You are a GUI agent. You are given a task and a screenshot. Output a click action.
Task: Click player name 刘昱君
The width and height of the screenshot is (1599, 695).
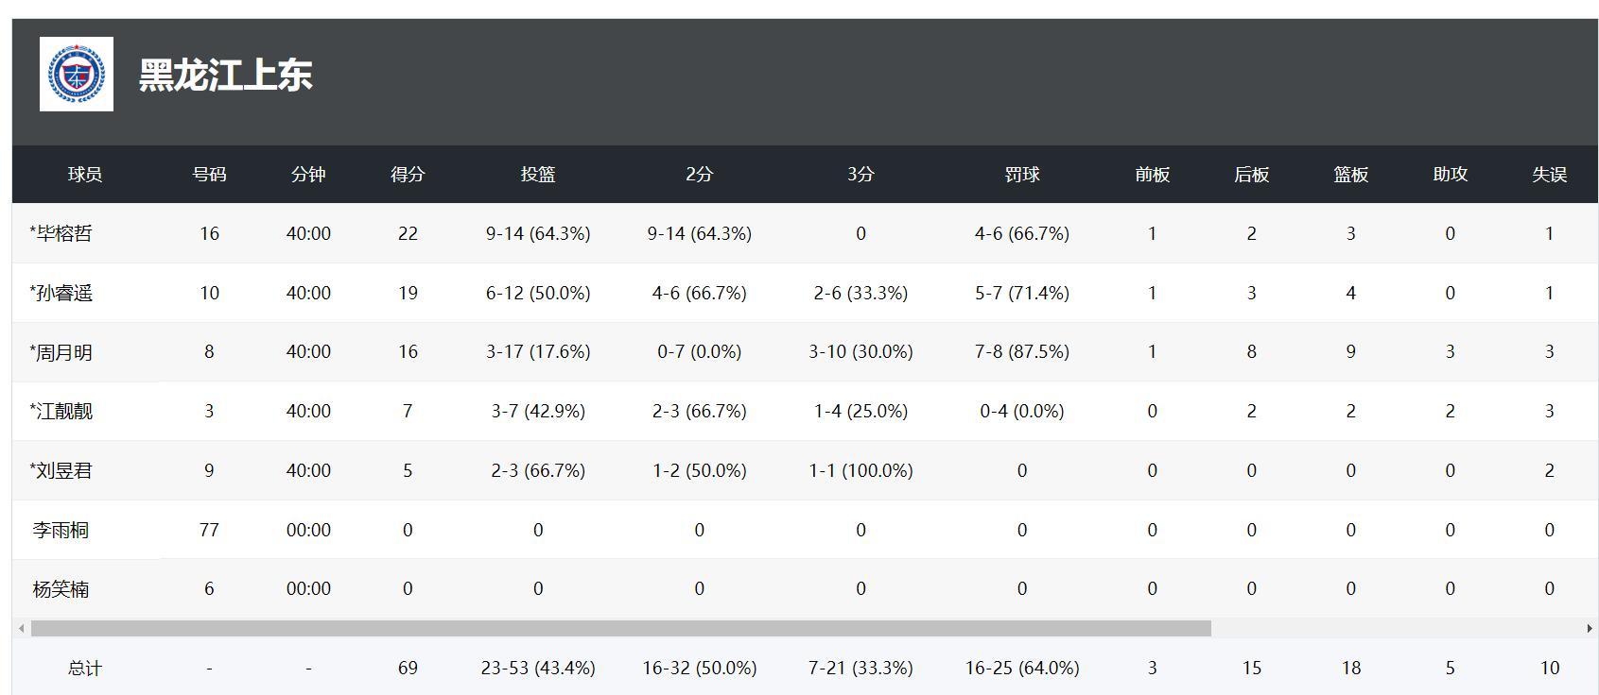[x=62, y=471]
